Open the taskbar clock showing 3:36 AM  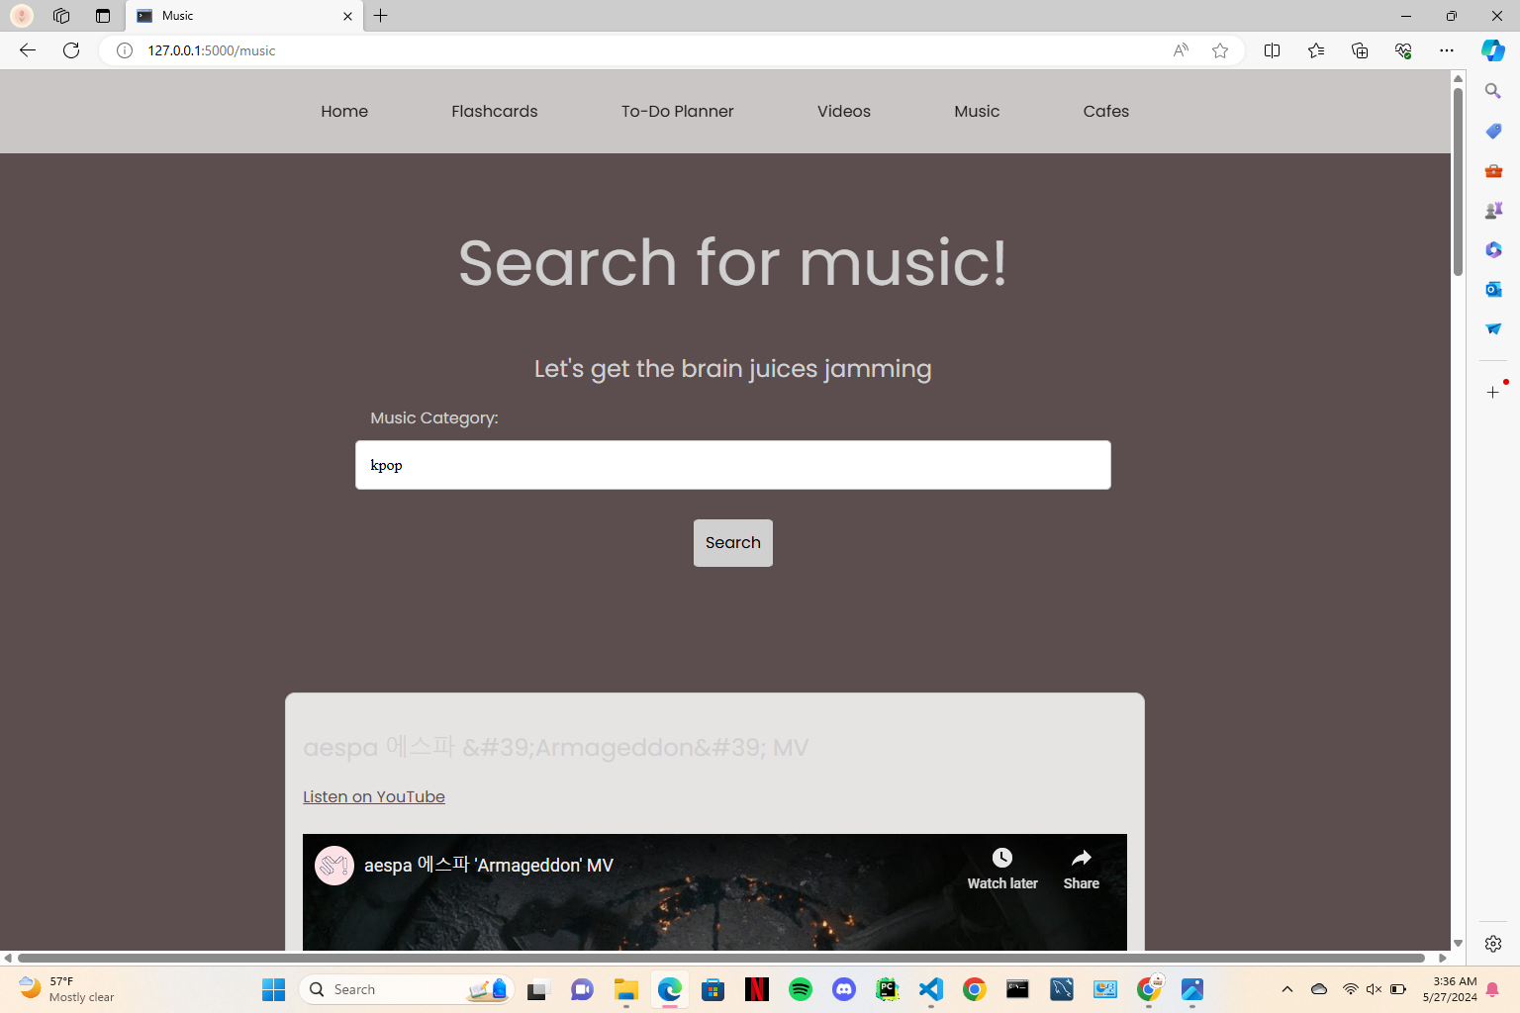1450,989
